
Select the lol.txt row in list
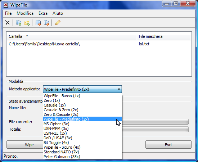pos(99,44)
